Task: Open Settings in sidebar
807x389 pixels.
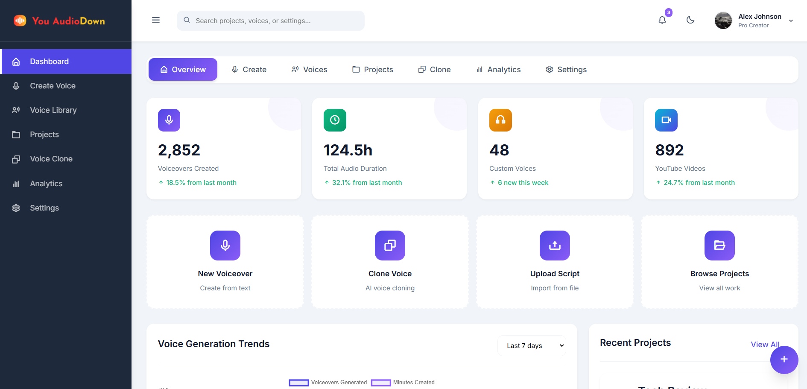Action: tap(66, 208)
